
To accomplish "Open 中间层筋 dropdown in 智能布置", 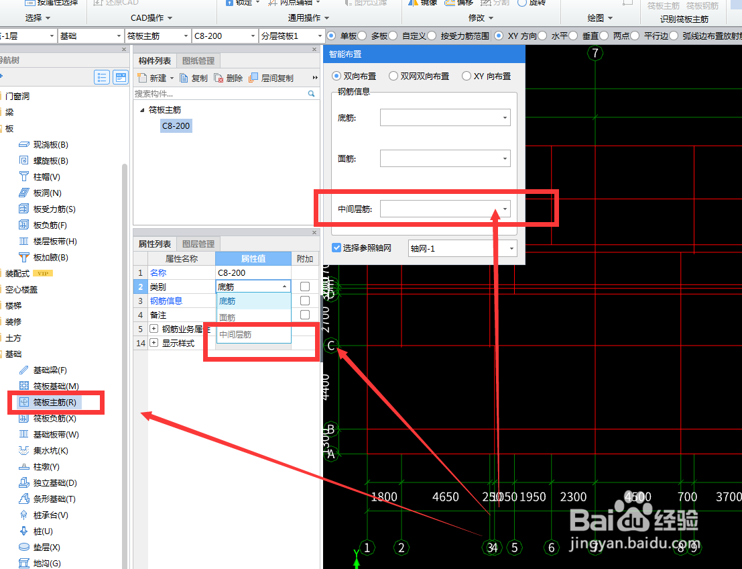I will (x=505, y=209).
